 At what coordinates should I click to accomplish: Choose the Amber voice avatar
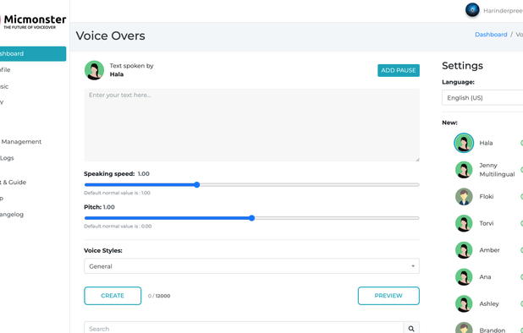pyautogui.click(x=464, y=250)
